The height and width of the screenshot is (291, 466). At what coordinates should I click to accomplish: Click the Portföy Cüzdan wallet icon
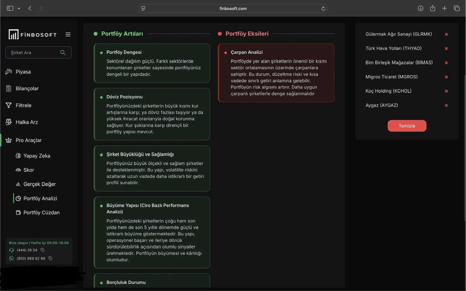[x=18, y=213]
